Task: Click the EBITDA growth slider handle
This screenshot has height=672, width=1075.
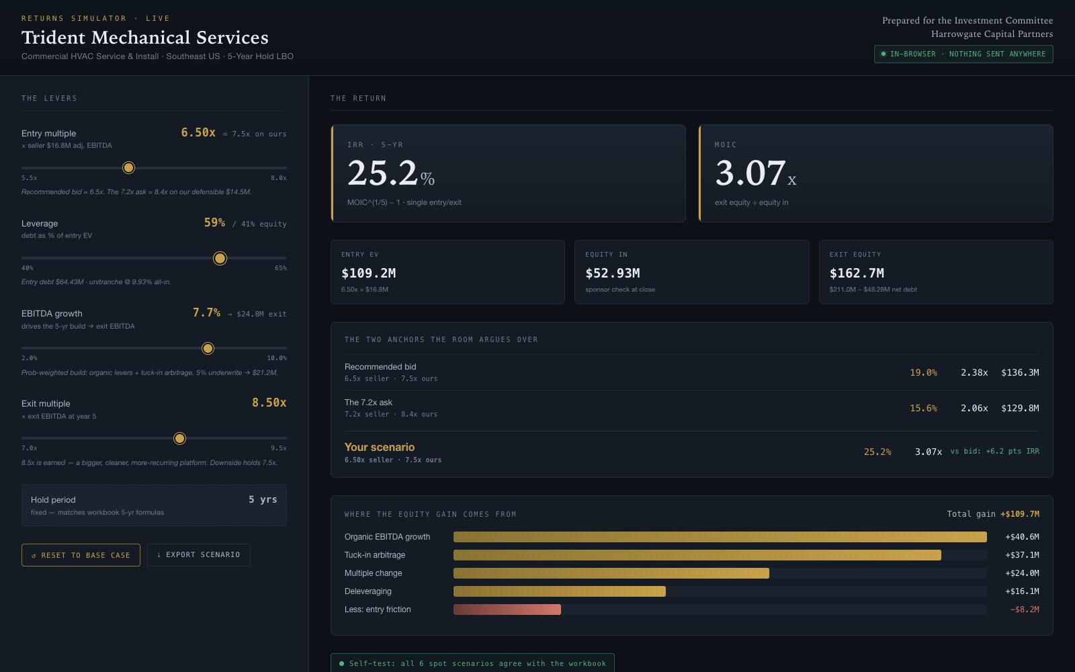Action: (x=208, y=348)
